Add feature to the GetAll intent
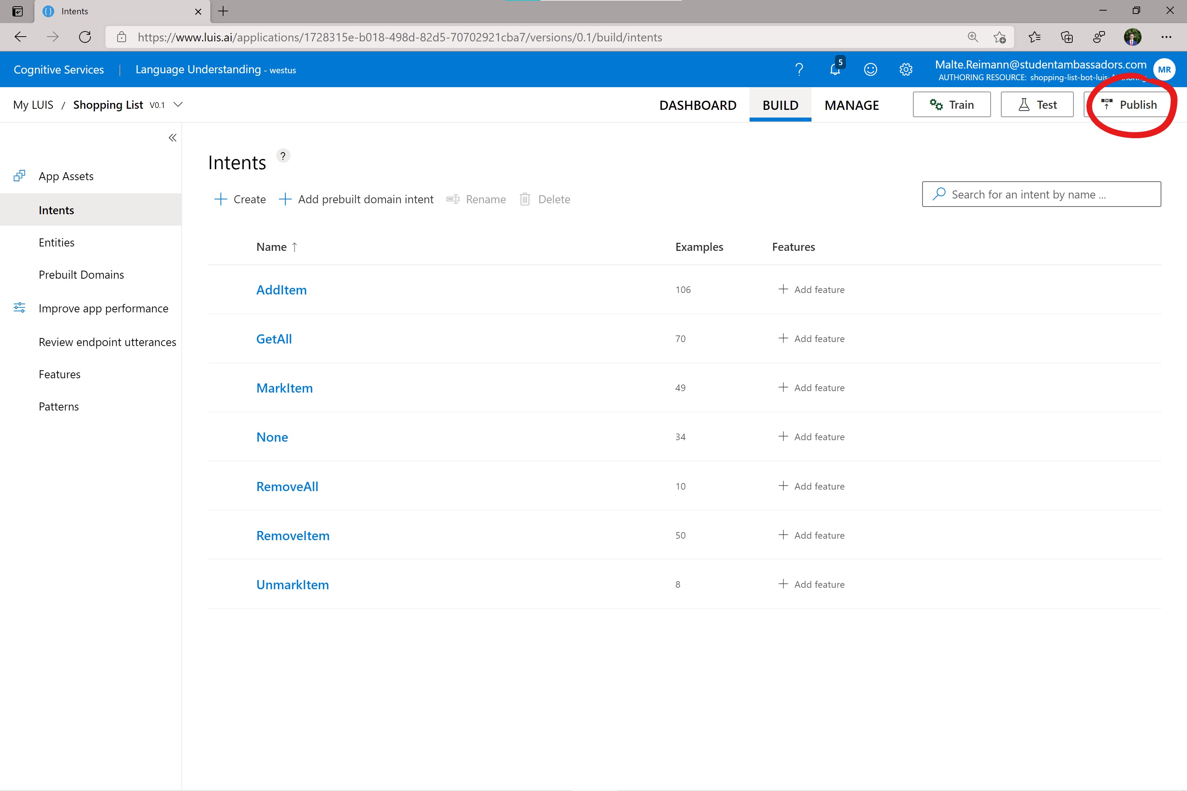 click(x=811, y=338)
